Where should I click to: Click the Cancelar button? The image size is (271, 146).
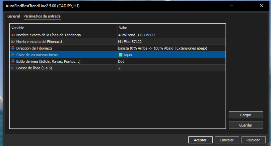click(x=227, y=140)
